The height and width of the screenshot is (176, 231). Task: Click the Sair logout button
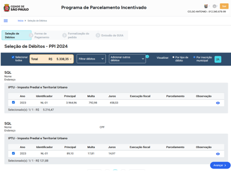(x=224, y=6)
